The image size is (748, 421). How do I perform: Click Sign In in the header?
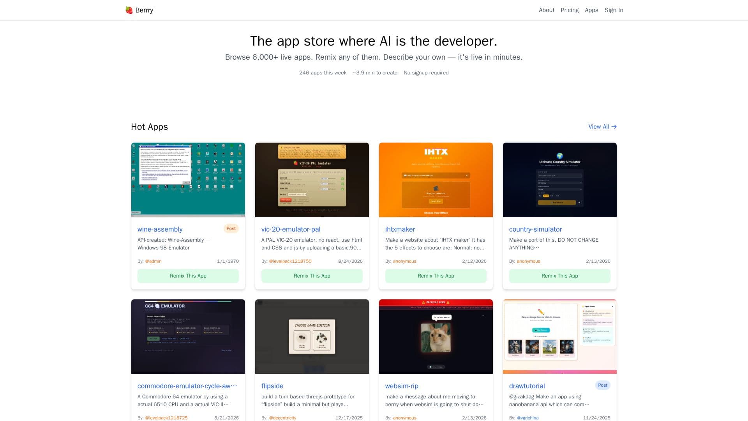pyautogui.click(x=614, y=10)
